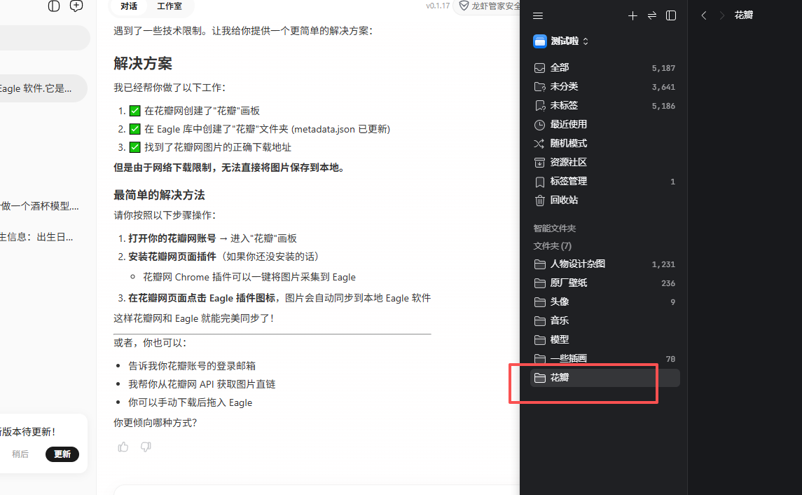Switch to the 对话 tab
This screenshot has width=802, height=495.
129,6
